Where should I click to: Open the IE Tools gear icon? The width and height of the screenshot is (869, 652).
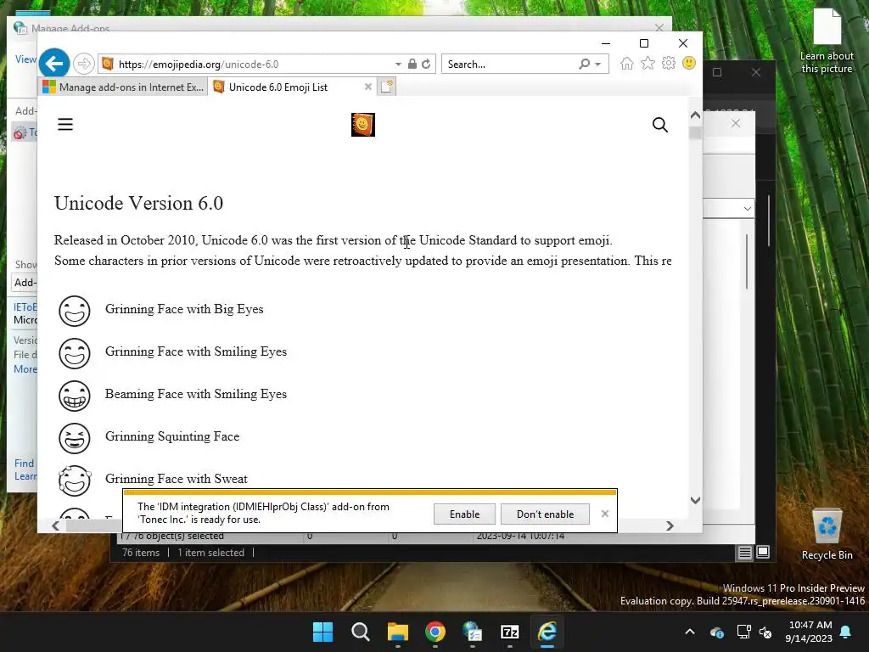coord(669,63)
